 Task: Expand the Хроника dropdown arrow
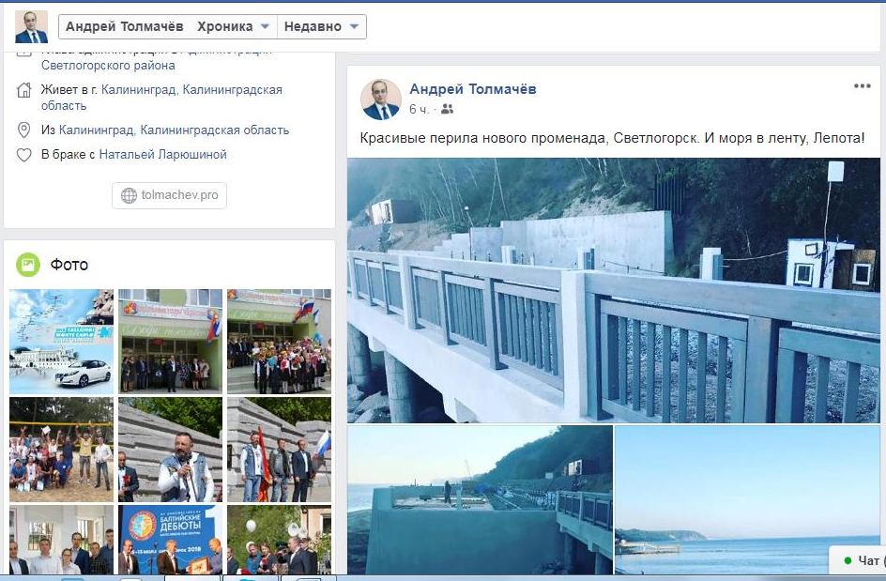[x=265, y=26]
